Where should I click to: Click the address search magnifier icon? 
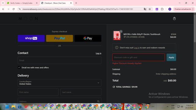[x=98, y=101]
